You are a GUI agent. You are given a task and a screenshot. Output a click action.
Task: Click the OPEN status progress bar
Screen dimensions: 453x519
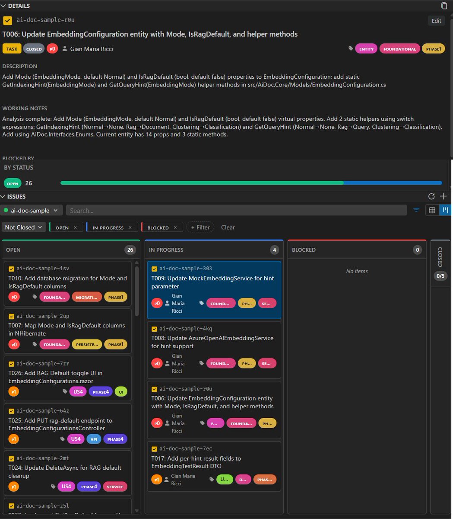pyautogui.click(x=251, y=183)
